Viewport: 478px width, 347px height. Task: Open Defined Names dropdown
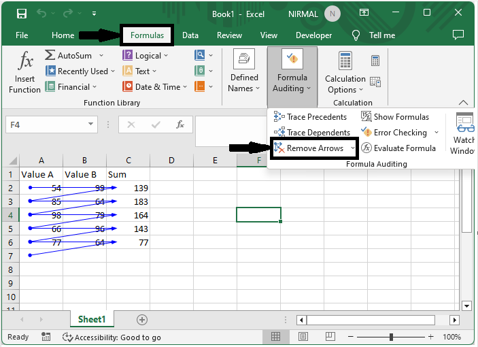(244, 71)
